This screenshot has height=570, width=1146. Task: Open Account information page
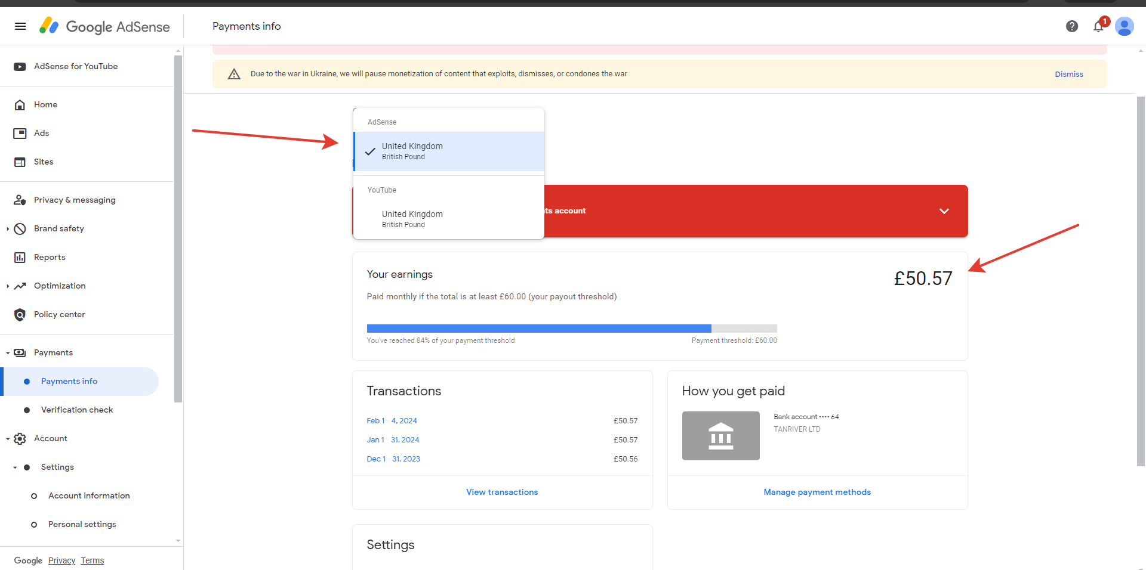[x=89, y=496]
